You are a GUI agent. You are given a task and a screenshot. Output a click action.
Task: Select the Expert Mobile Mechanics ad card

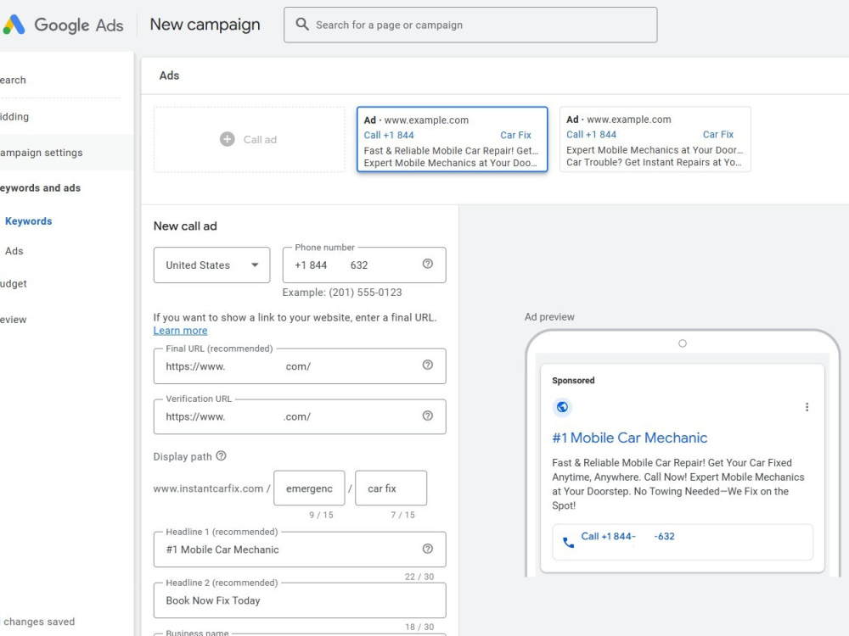(x=655, y=140)
